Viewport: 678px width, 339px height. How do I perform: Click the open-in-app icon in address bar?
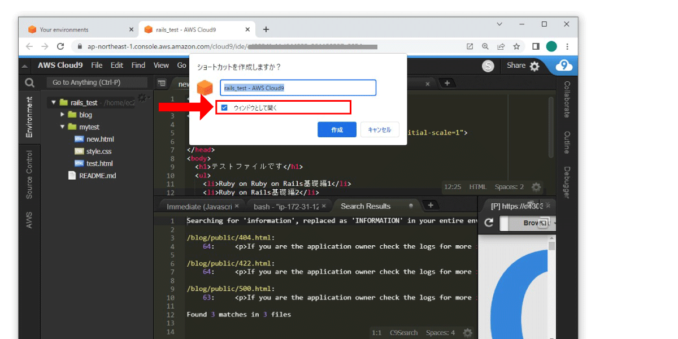470,46
